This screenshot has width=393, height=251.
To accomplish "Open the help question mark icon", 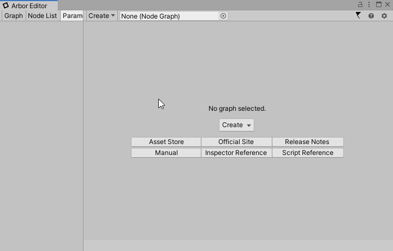I will pyautogui.click(x=371, y=16).
